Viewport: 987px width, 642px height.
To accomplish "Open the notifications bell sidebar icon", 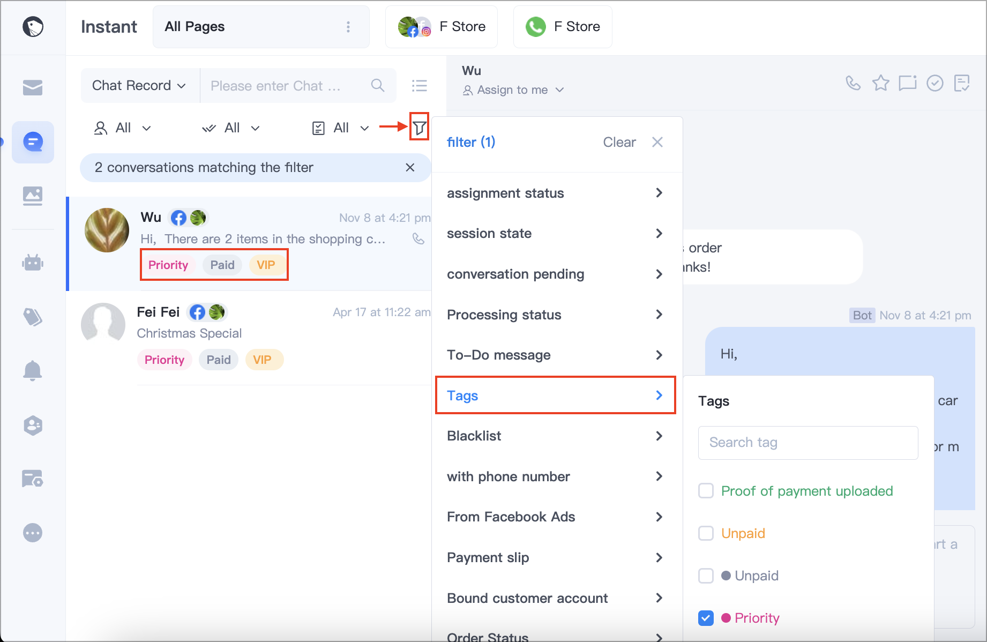I will (33, 370).
